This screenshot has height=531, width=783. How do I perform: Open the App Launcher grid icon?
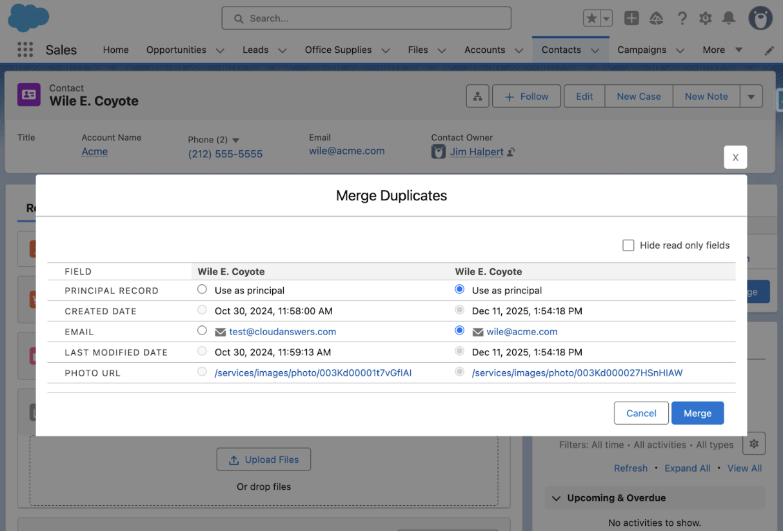coord(25,50)
